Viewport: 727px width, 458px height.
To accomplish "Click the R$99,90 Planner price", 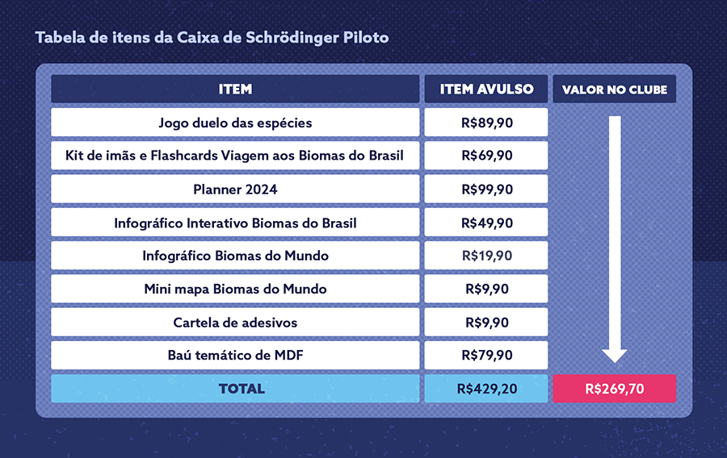I will click(486, 189).
